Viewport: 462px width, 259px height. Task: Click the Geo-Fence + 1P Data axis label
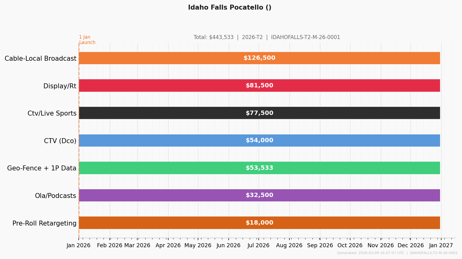(x=42, y=168)
